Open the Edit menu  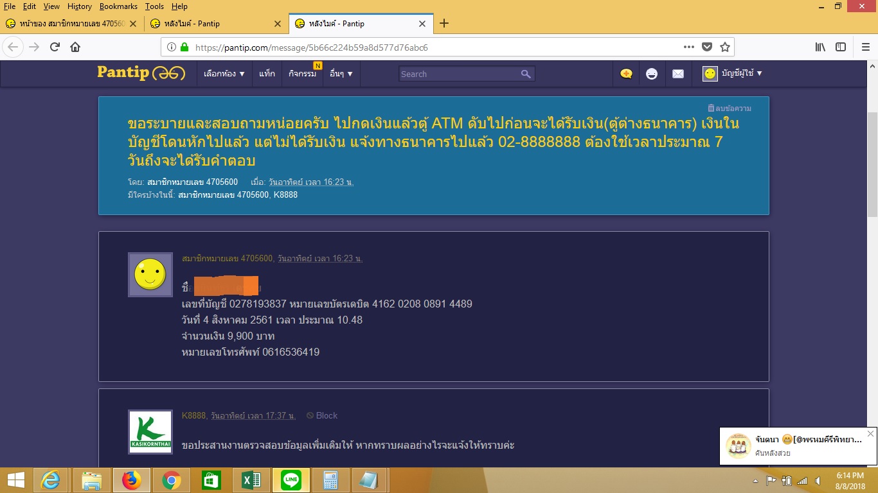point(30,6)
